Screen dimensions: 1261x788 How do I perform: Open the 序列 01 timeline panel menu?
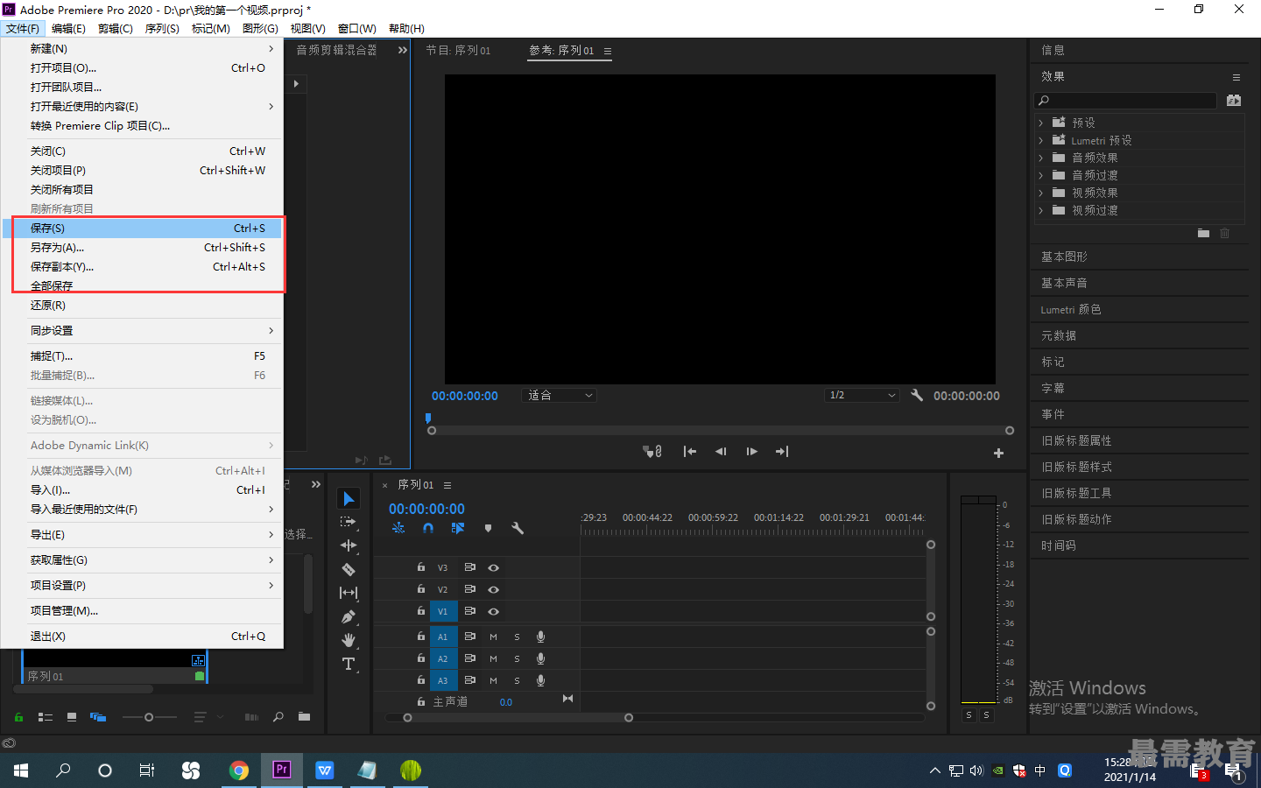[x=447, y=485]
